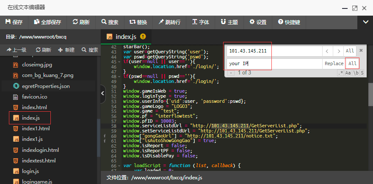Collapse replace row with minus button
Screen dimensions: 373x184
231,73
